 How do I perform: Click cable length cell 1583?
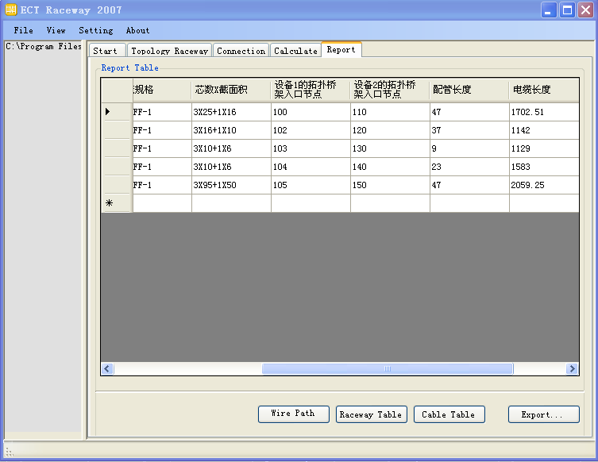[544, 167]
